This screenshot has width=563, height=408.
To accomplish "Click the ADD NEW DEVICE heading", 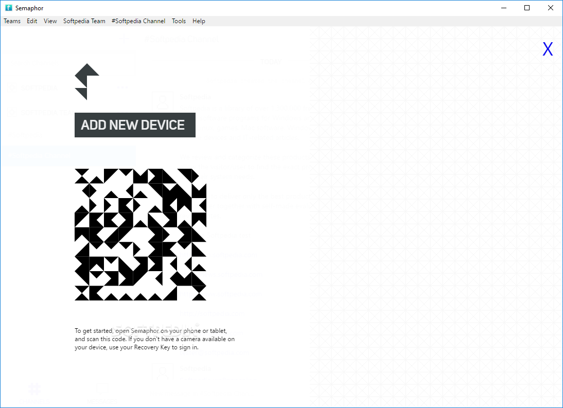I will coord(135,125).
